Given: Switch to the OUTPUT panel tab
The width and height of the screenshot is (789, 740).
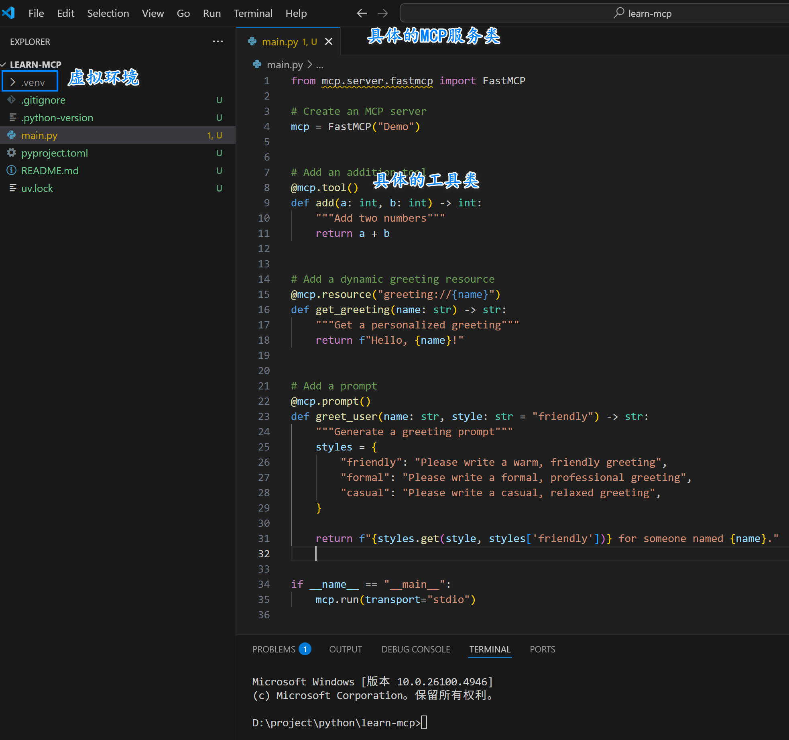Looking at the screenshot, I should click(346, 649).
